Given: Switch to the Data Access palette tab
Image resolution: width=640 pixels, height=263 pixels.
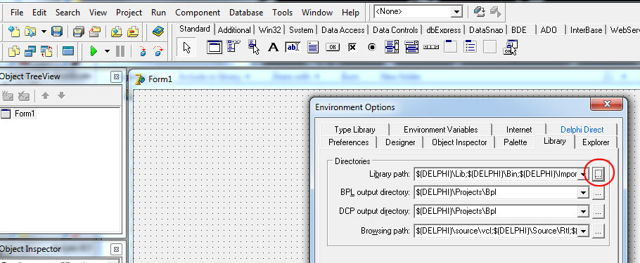Looking at the screenshot, I should (x=343, y=30).
